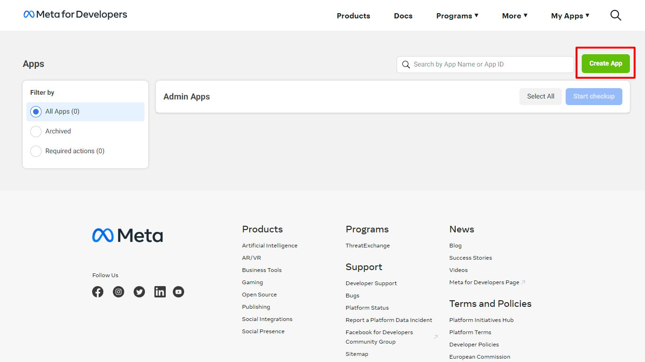Expand the Programs dropdown menu
This screenshot has width=645, height=362.
click(x=457, y=16)
